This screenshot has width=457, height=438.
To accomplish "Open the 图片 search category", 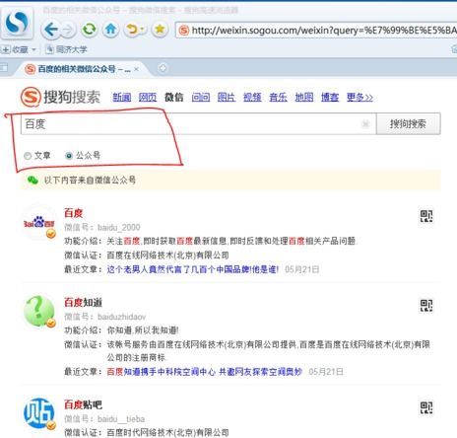I will pyautogui.click(x=227, y=97).
